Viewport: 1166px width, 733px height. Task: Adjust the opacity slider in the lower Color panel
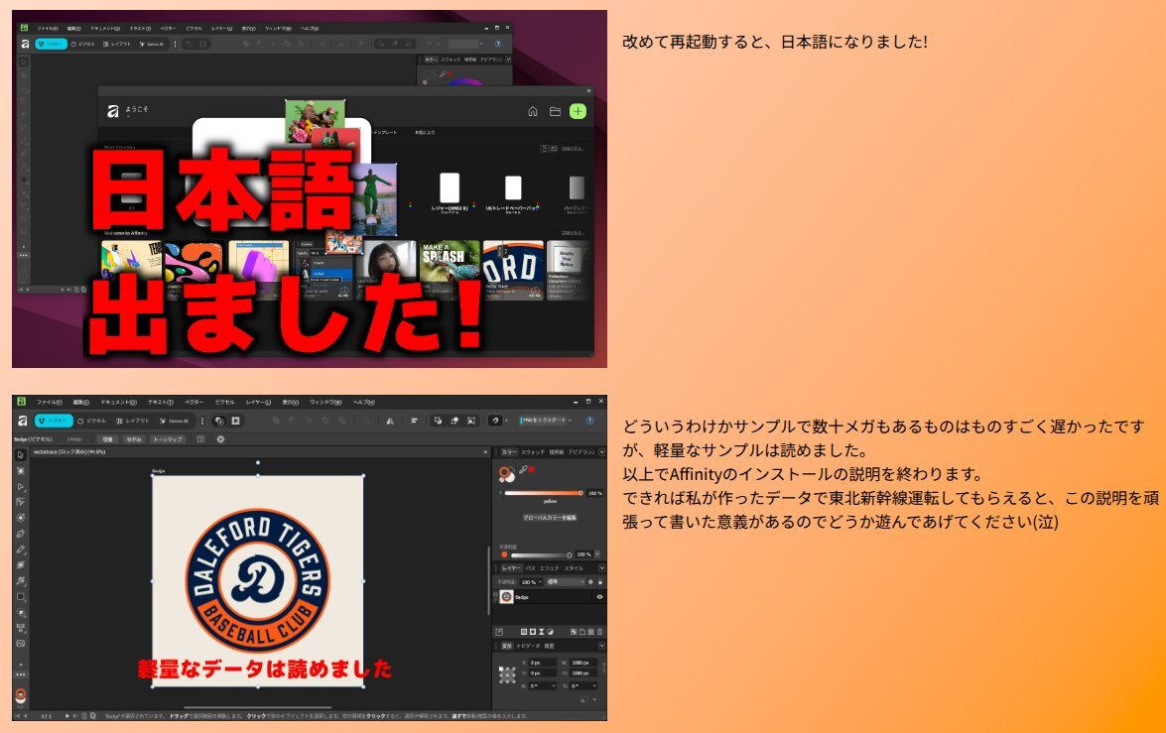point(540,555)
